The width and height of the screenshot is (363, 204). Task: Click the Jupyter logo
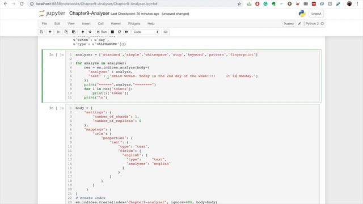(x=52, y=14)
